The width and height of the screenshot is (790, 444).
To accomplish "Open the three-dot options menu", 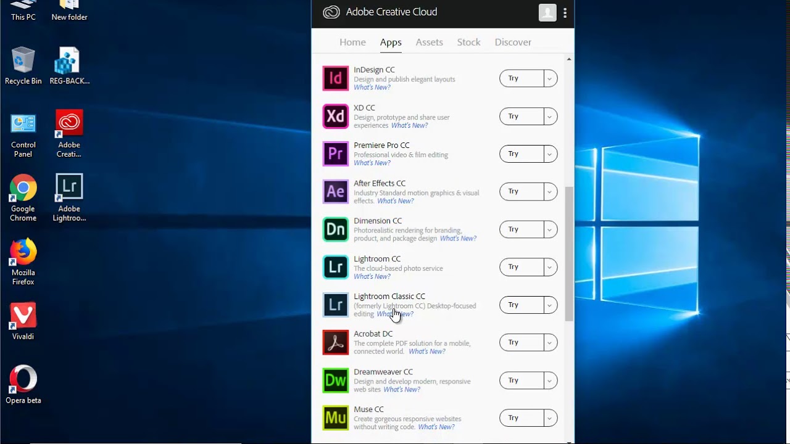I will click(565, 12).
